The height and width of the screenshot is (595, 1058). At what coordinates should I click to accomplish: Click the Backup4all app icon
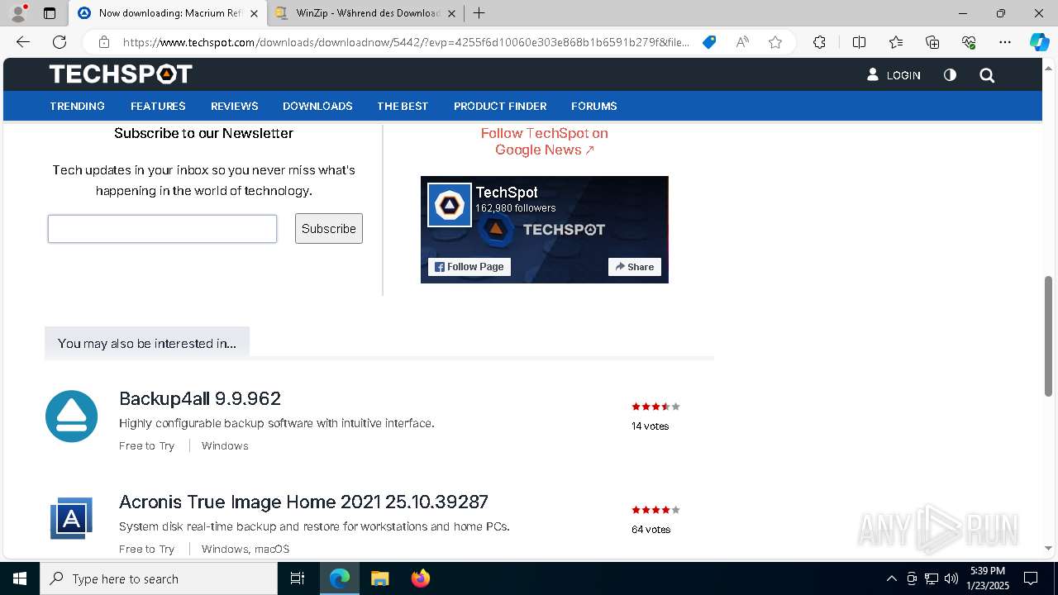[x=71, y=416]
